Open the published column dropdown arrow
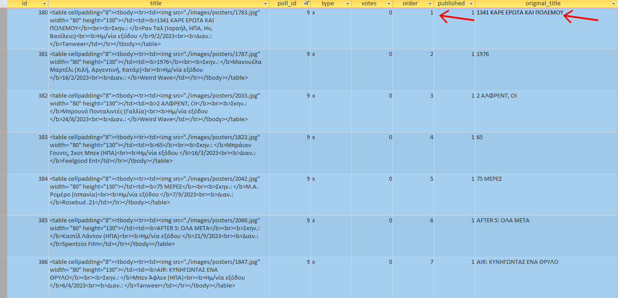This screenshot has height=298, width=618. [x=471, y=4]
